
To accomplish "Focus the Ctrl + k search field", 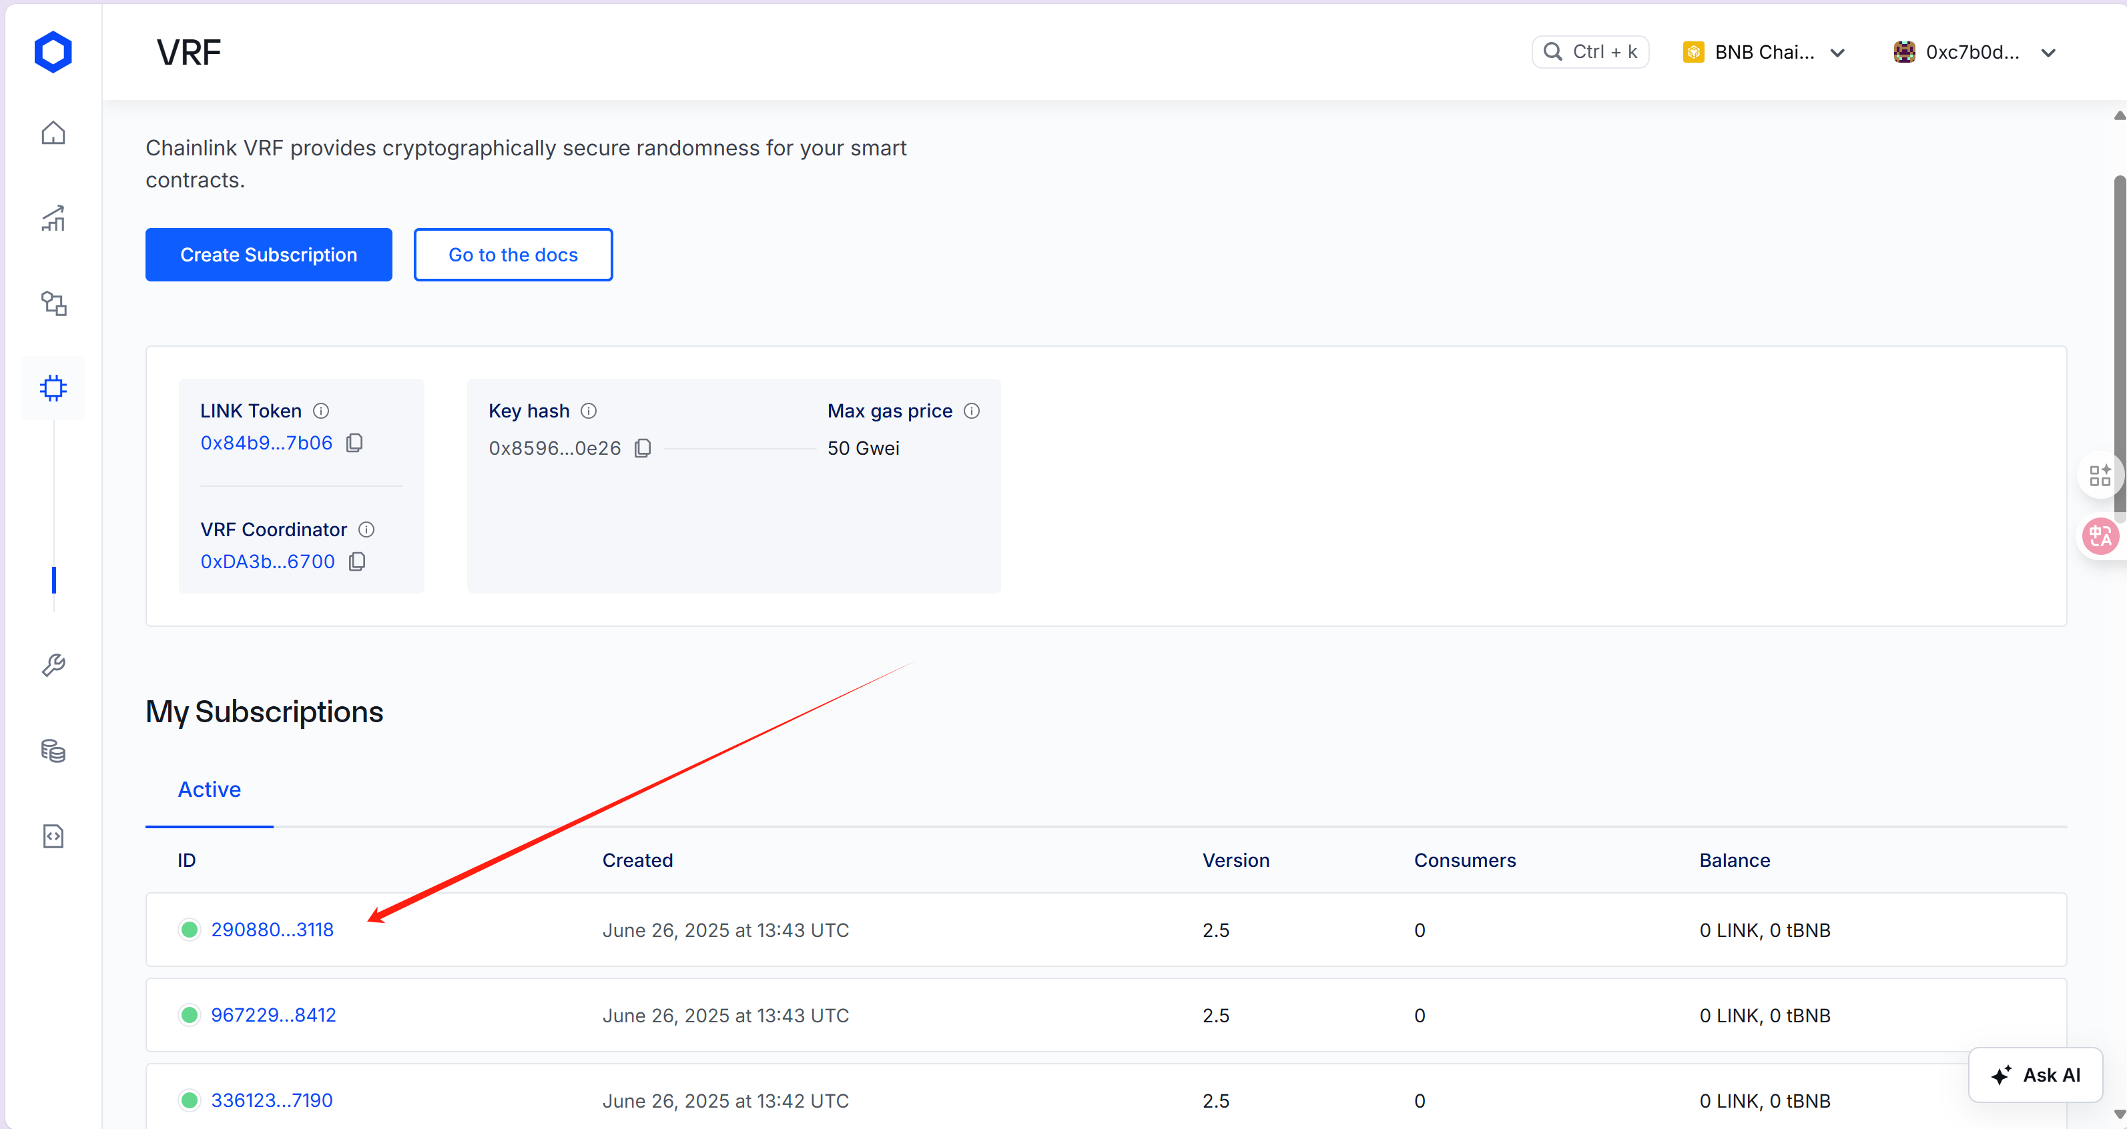I will [1590, 52].
